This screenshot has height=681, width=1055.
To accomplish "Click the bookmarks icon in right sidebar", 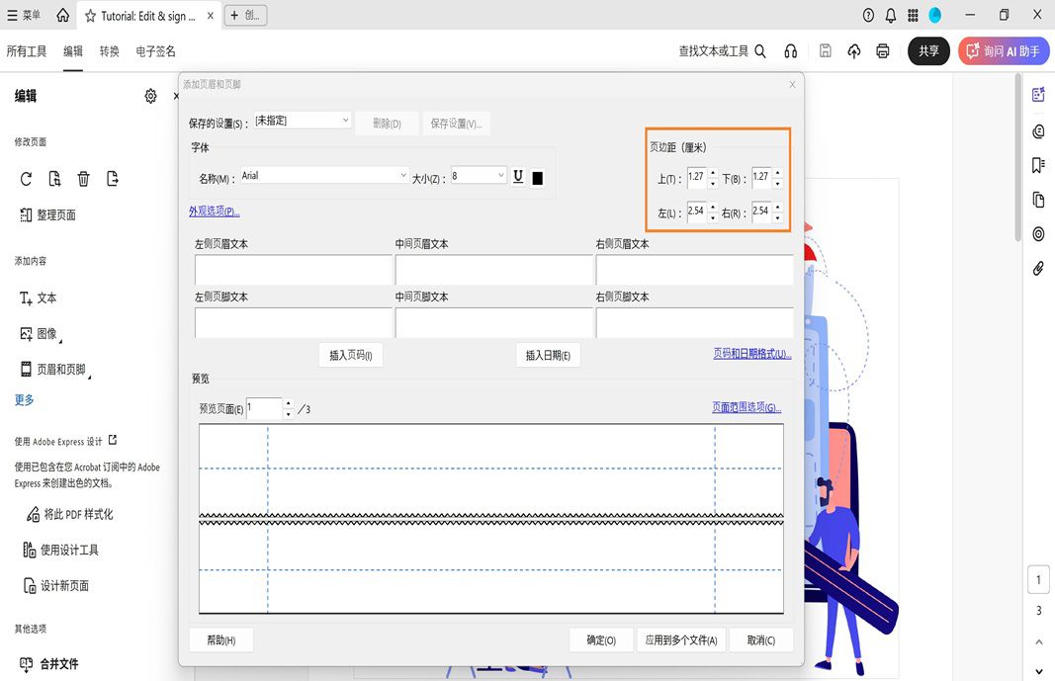I will (1037, 165).
